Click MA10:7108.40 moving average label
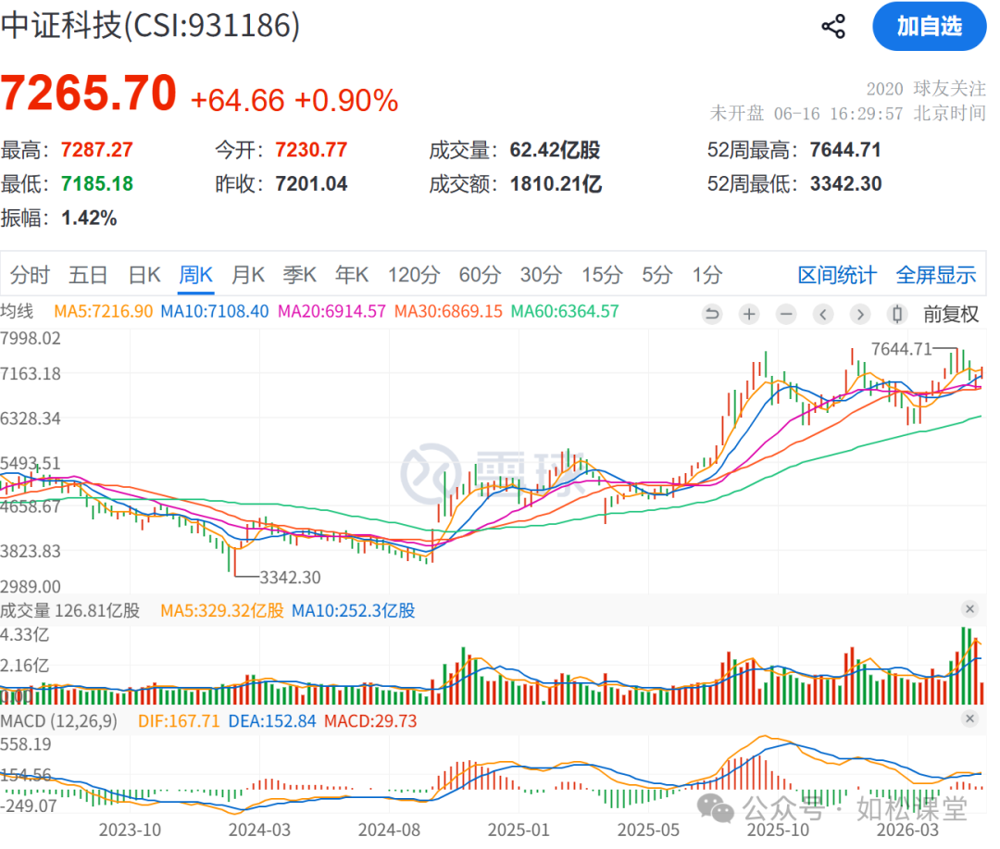 (214, 311)
